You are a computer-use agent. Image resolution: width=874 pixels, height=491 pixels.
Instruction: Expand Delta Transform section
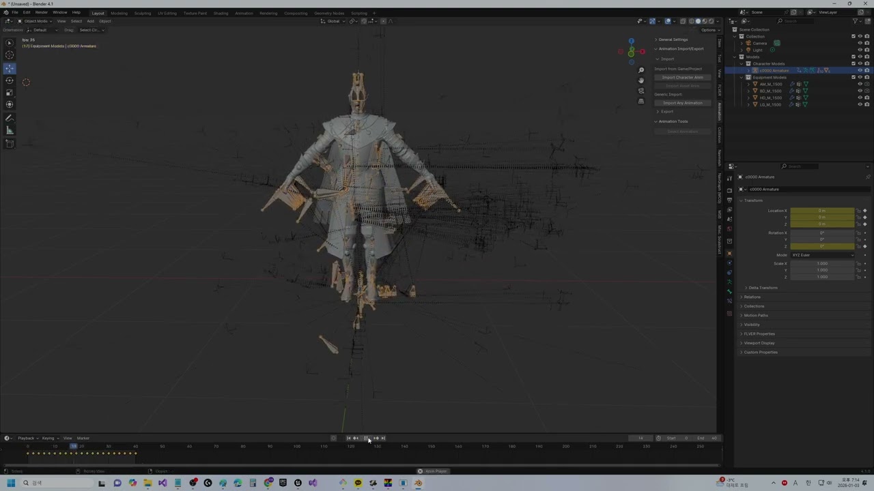click(x=762, y=288)
